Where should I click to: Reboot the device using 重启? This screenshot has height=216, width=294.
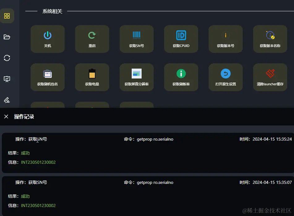(x=92, y=39)
